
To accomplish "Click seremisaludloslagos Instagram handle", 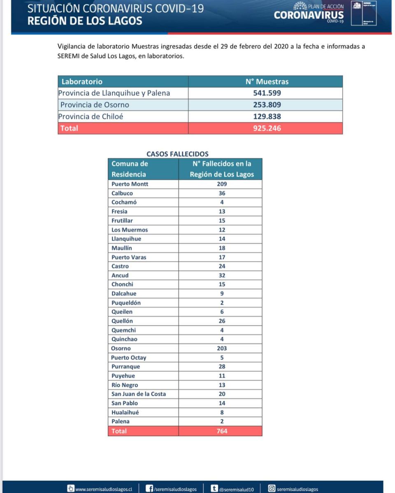I will click(297, 489).
